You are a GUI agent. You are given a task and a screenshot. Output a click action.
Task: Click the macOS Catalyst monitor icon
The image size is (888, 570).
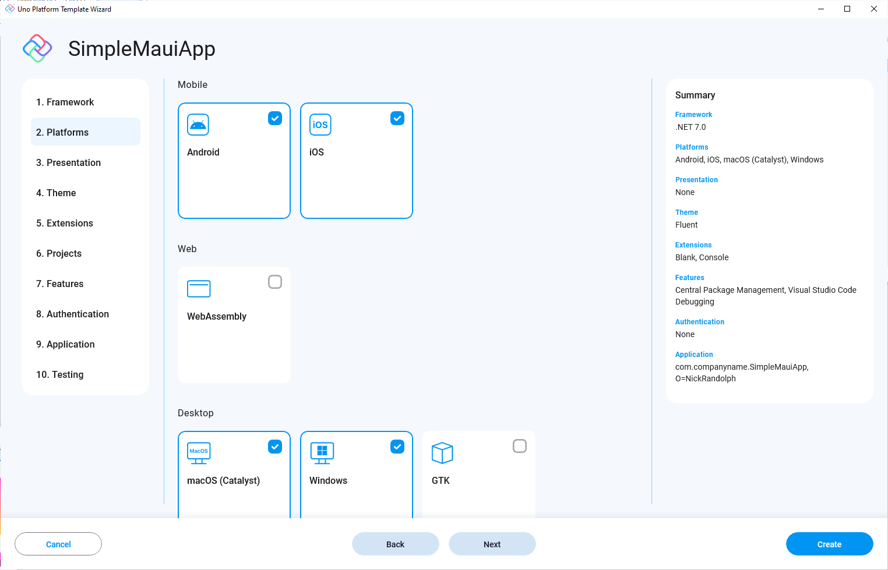click(x=199, y=453)
